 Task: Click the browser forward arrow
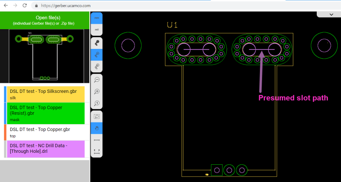[15, 5]
